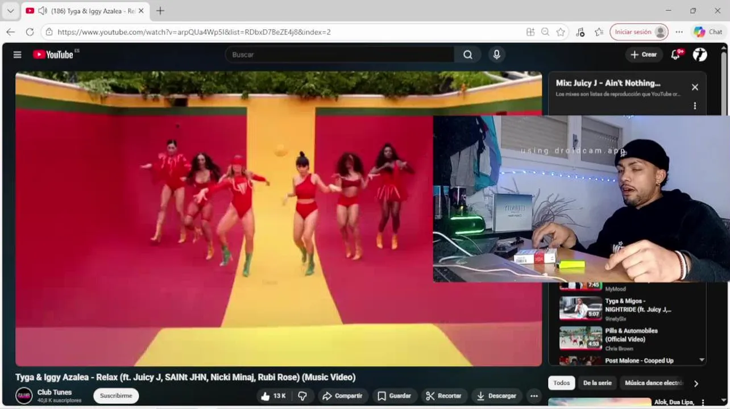The image size is (730, 409).
Task: Open the account avatar menu
Action: 700,55
